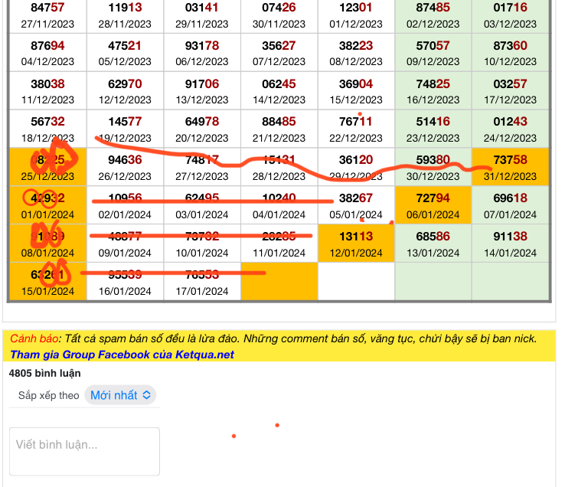Select the result 47521 on 05/12/2023
The width and height of the screenshot is (565, 487).
(x=125, y=53)
